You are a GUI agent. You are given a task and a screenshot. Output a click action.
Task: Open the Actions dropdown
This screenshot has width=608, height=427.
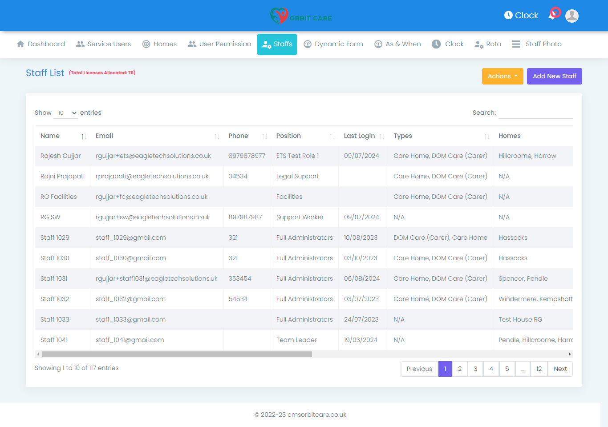[502, 76]
